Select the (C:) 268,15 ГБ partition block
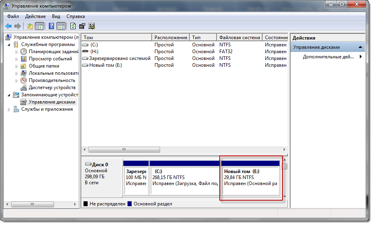The width and height of the screenshot is (373, 225). click(184, 178)
